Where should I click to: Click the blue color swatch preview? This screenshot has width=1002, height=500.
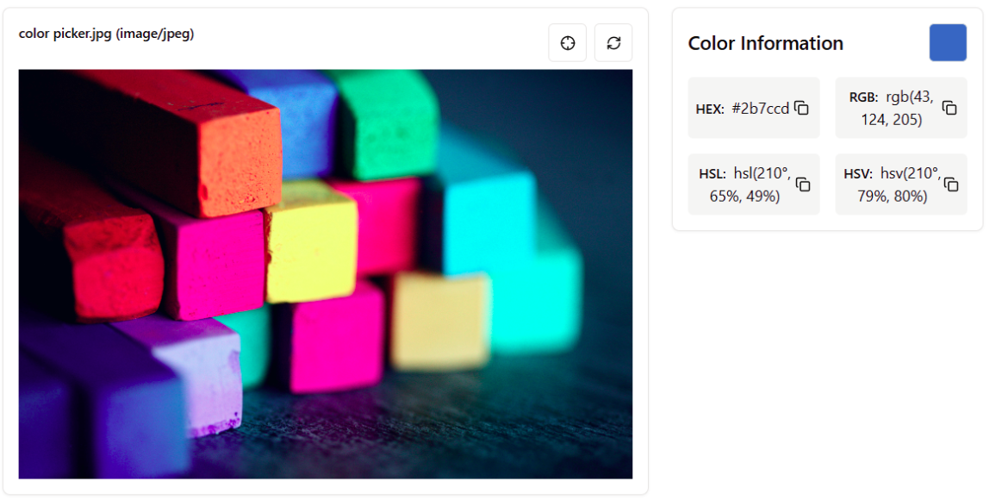[x=948, y=42]
